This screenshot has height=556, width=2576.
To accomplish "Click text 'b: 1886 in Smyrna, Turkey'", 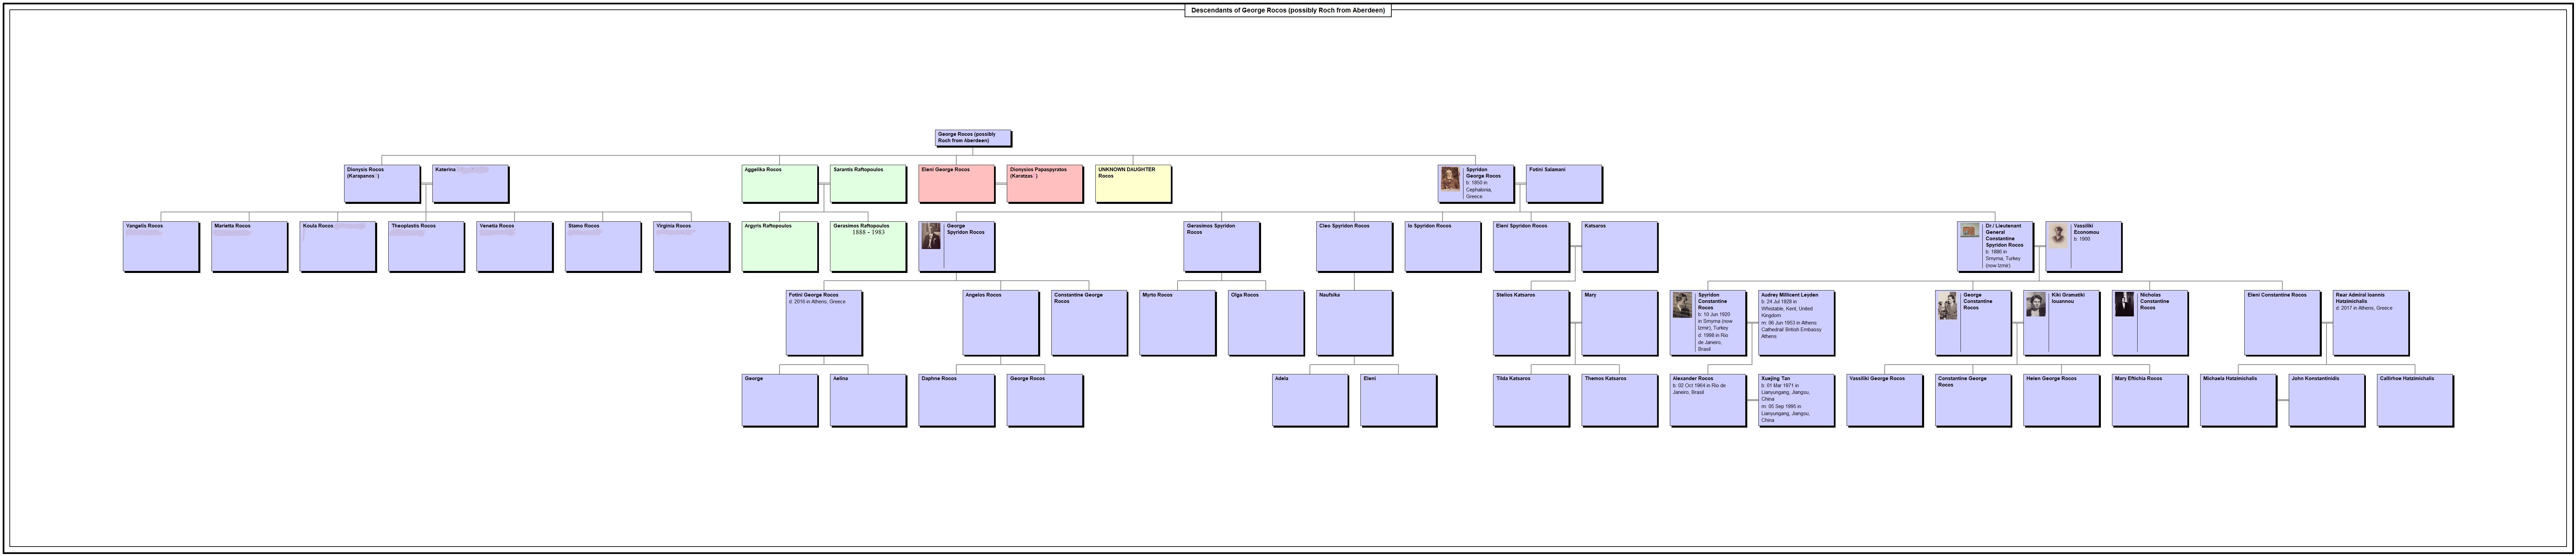I will (x=2003, y=255).
